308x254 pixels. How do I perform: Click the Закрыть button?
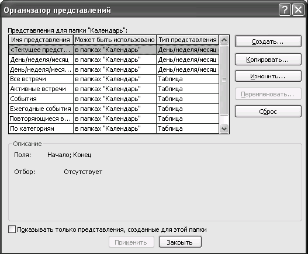click(x=180, y=242)
